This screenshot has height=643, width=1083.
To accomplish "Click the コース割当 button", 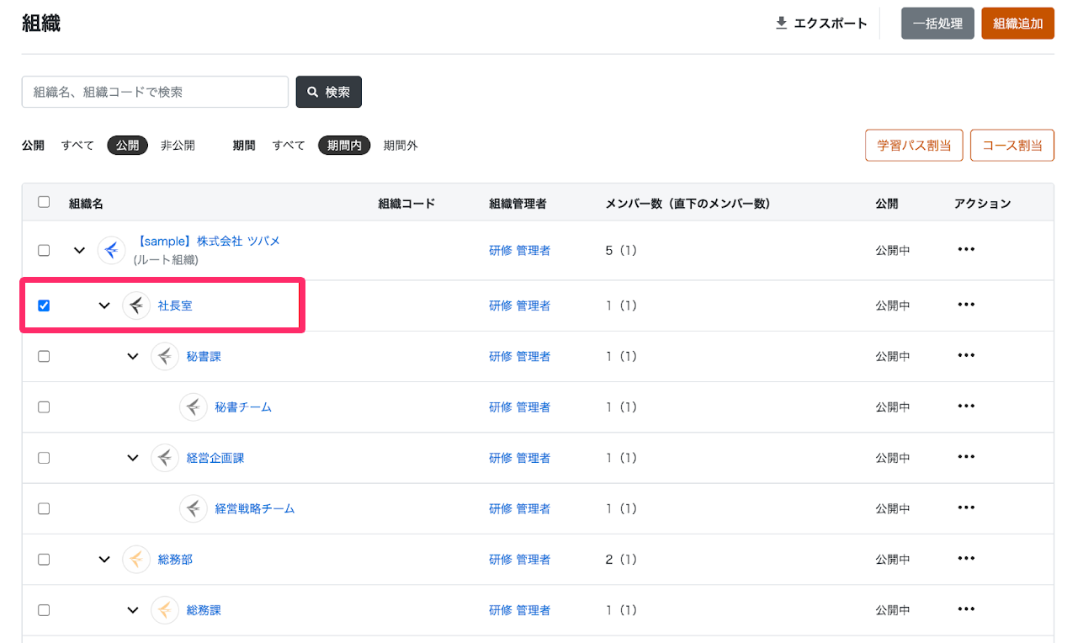I will coord(1012,145).
